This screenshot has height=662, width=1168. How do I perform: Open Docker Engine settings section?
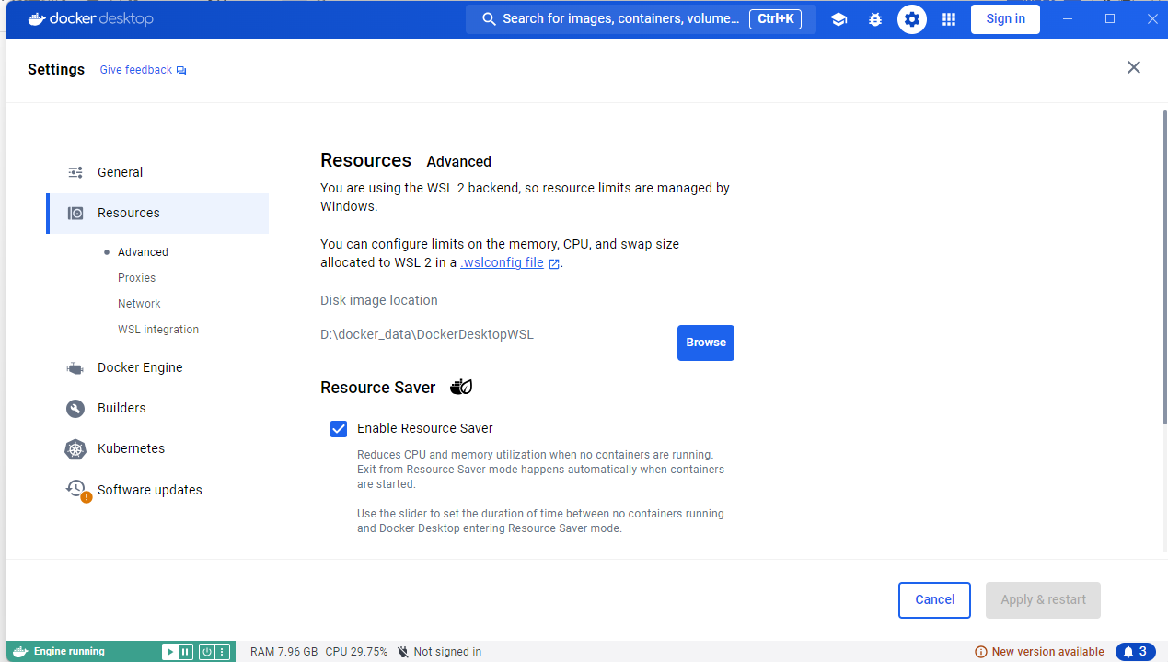(x=157, y=367)
